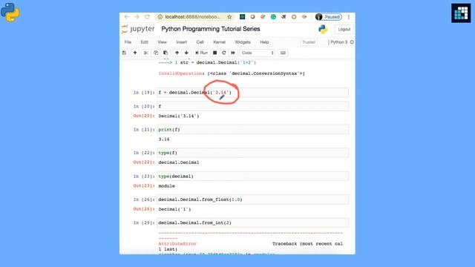Select cell 21 print(f)
475x267 pixels.
tap(252, 130)
